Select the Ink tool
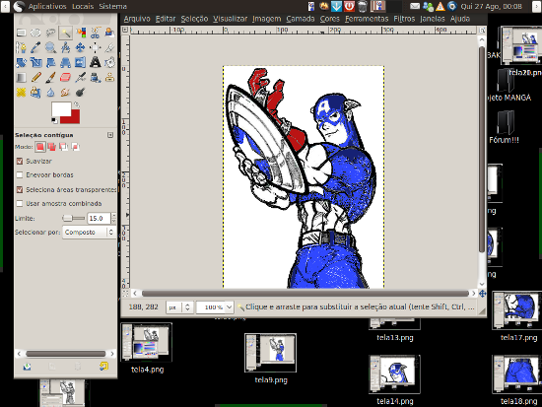The width and height of the screenshot is (542, 407). tap(96, 78)
